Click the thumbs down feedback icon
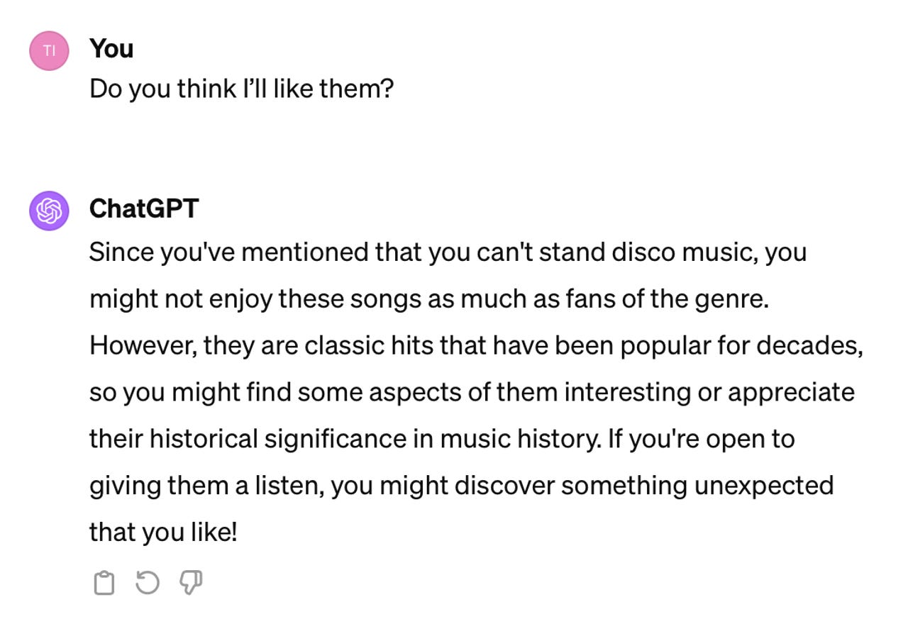The image size is (908, 641). pos(190,583)
